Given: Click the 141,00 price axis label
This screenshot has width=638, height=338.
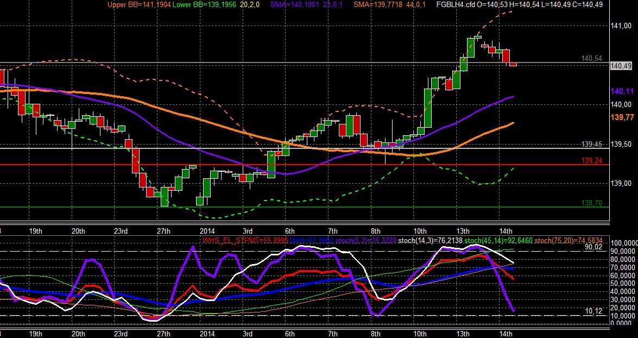Looking at the screenshot, I should tap(621, 26).
